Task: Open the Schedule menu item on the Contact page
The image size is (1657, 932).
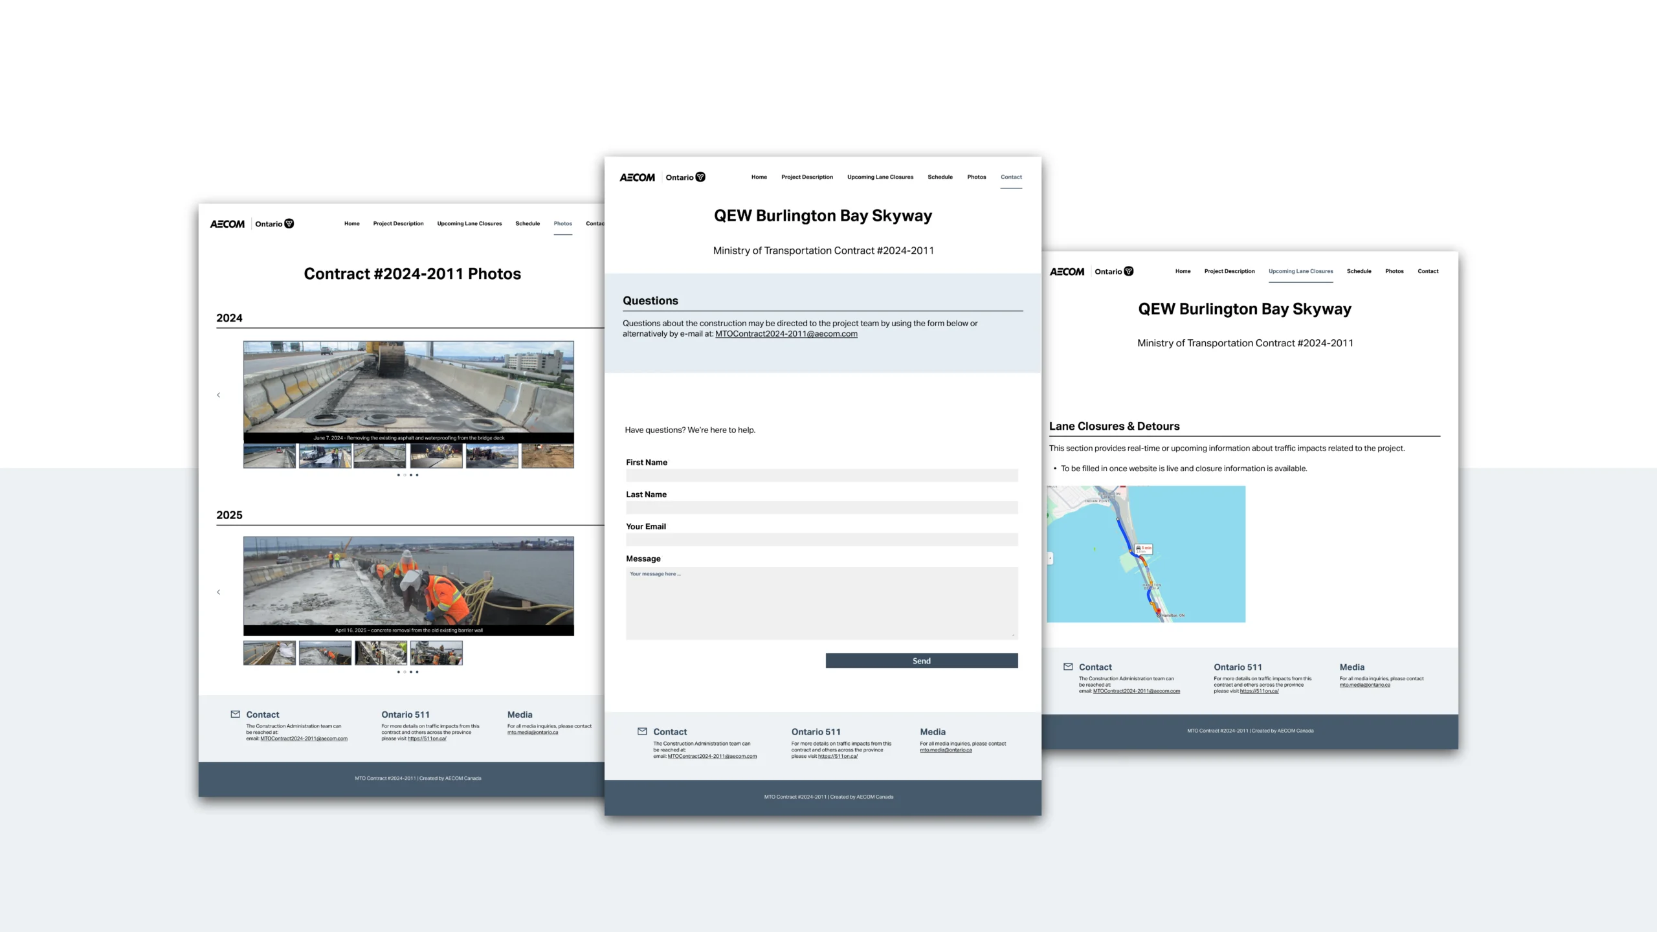Action: 940,177
